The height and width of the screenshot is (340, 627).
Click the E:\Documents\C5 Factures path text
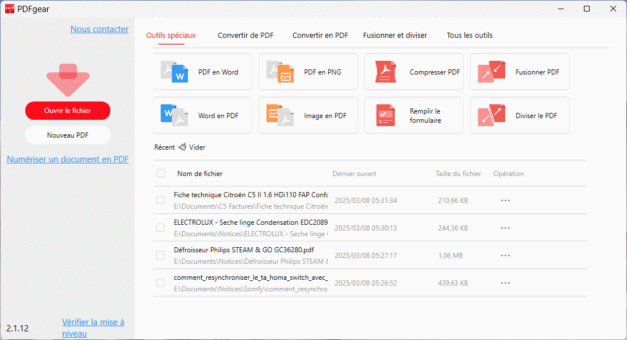pyautogui.click(x=251, y=206)
